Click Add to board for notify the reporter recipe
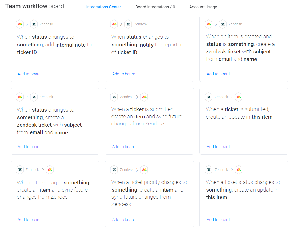Image resolution: width=294 pixels, height=230 pixels. (124, 74)
